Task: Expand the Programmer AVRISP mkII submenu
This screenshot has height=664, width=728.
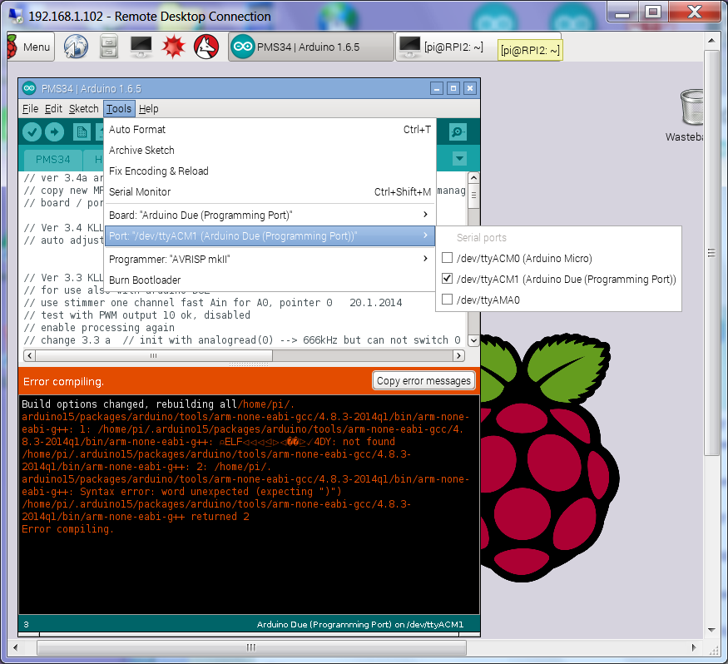Action: (270, 259)
